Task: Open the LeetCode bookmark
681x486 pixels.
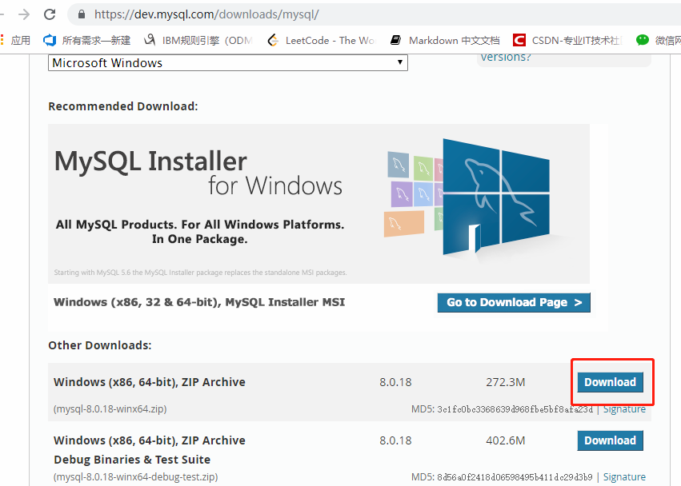Action: pyautogui.click(x=320, y=40)
